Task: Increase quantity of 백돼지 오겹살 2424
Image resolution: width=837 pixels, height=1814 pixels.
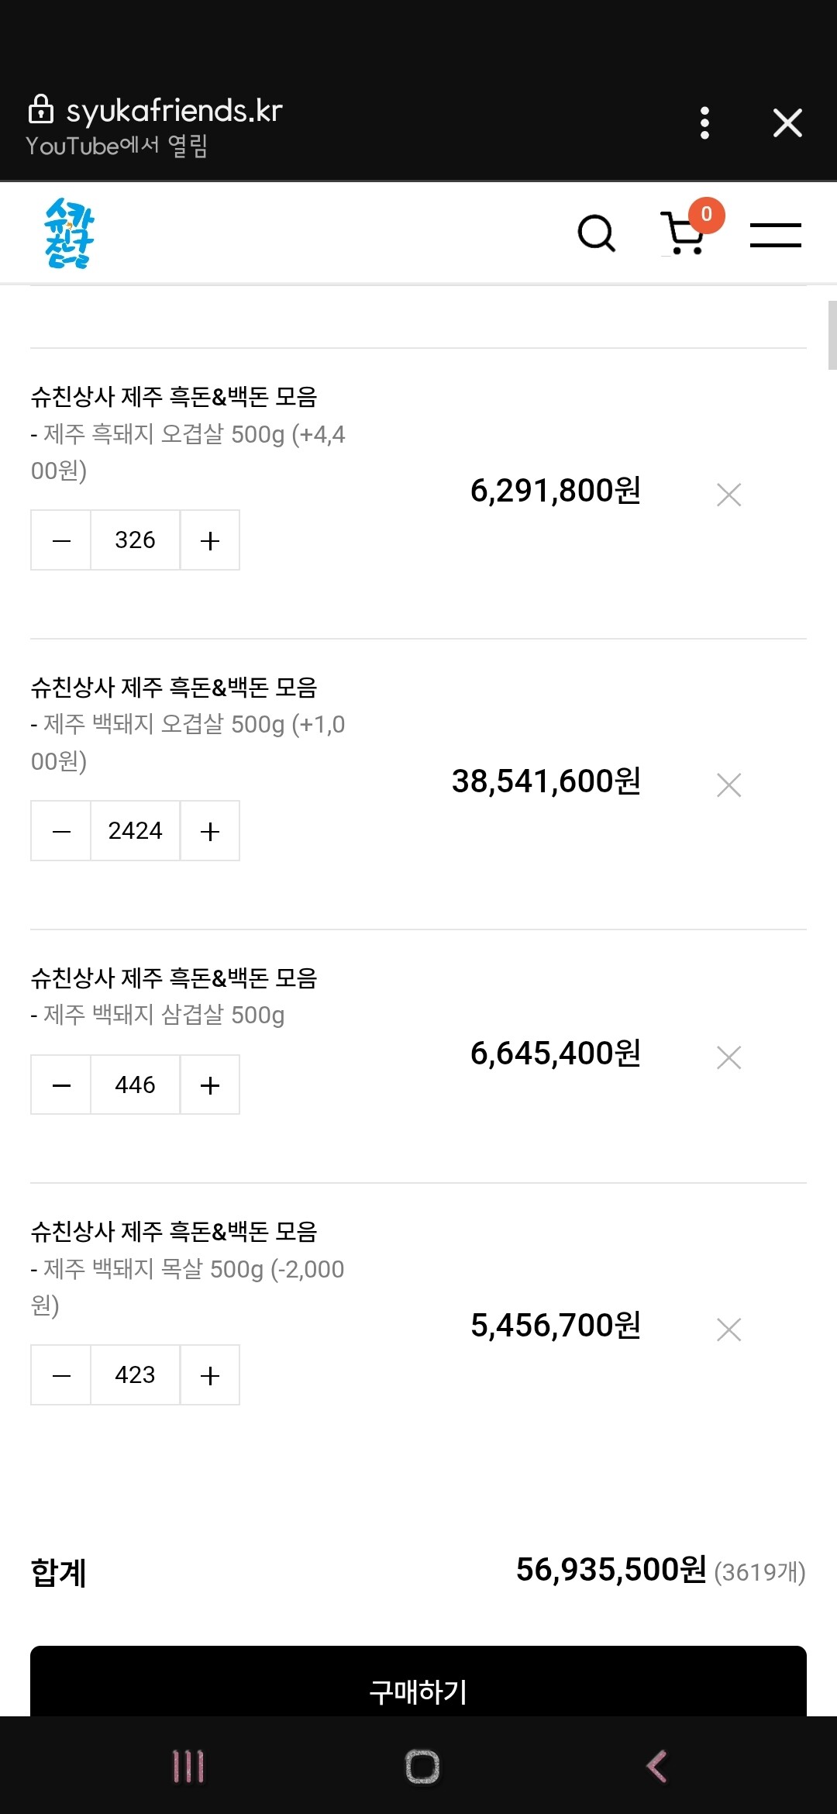Action: click(210, 831)
